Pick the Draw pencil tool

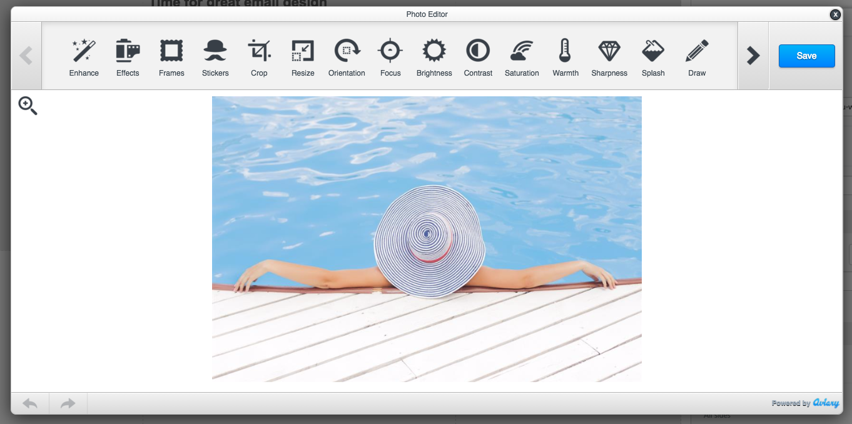(697, 57)
